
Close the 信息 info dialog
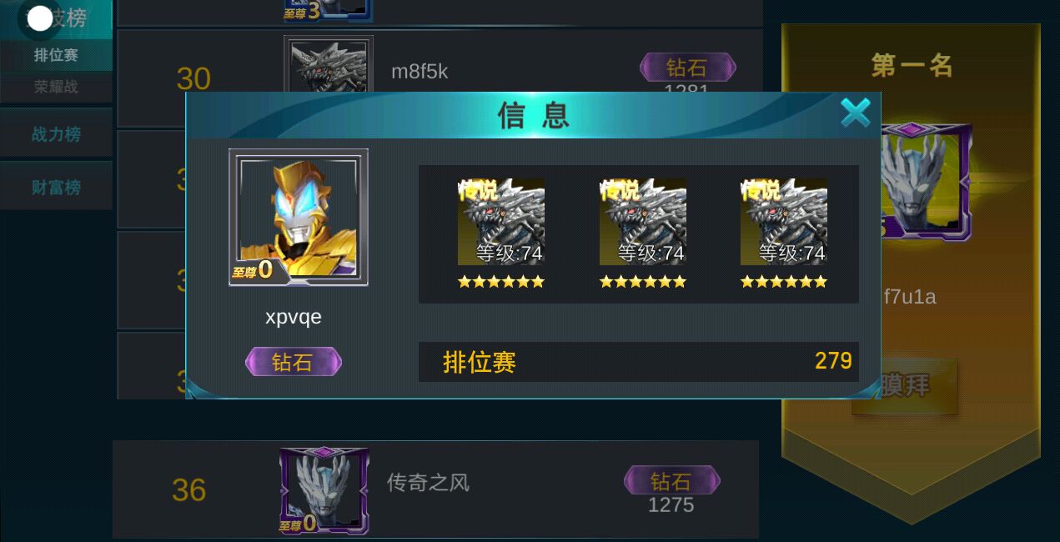pyautogui.click(x=855, y=113)
